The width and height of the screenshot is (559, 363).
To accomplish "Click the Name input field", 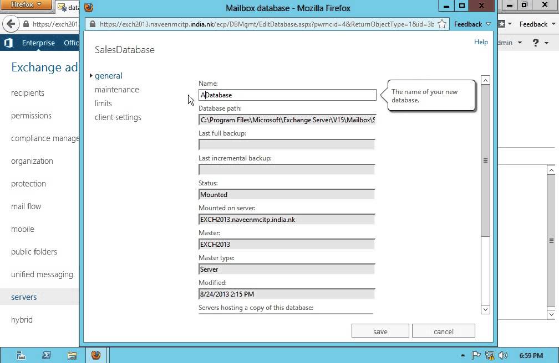I will click(x=287, y=95).
